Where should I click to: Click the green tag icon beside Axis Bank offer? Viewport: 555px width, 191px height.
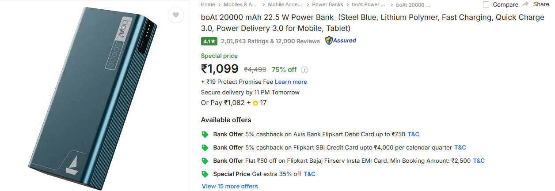(x=205, y=134)
